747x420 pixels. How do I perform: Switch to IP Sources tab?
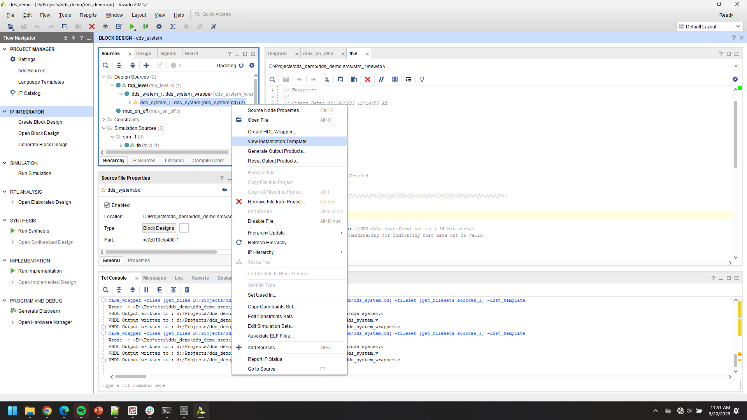(144, 161)
